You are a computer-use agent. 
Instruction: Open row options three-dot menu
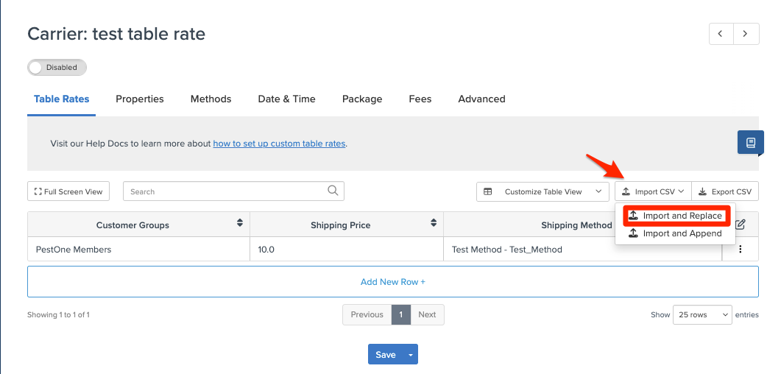[741, 250]
